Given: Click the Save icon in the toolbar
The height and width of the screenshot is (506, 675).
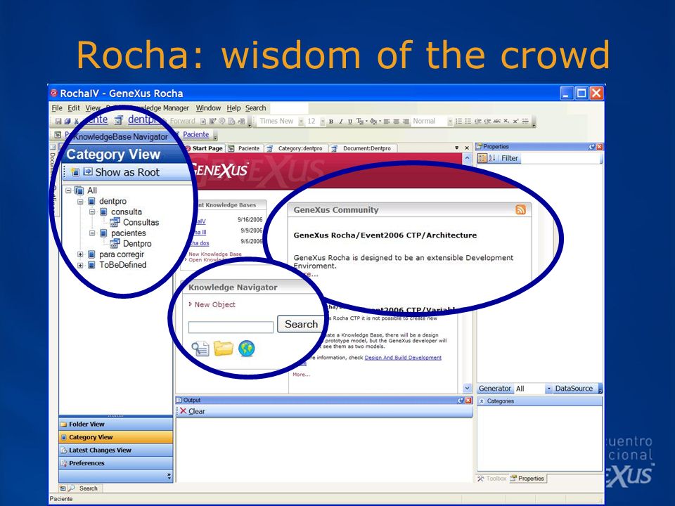Looking at the screenshot, I should [x=58, y=122].
